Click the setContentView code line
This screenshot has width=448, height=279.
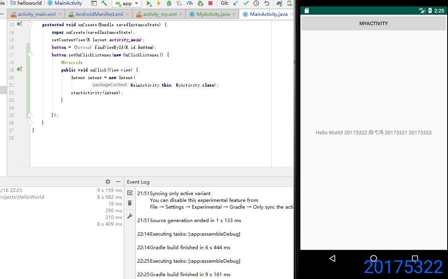pyautogui.click(x=98, y=40)
